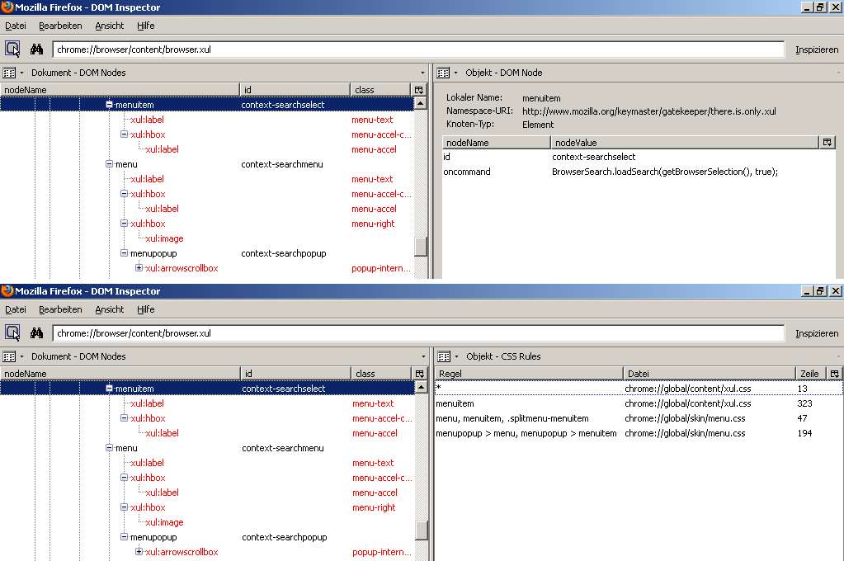Image resolution: width=844 pixels, height=561 pixels.
Task: Open Bearbeiten menu in bottom window
Action: [x=60, y=309]
